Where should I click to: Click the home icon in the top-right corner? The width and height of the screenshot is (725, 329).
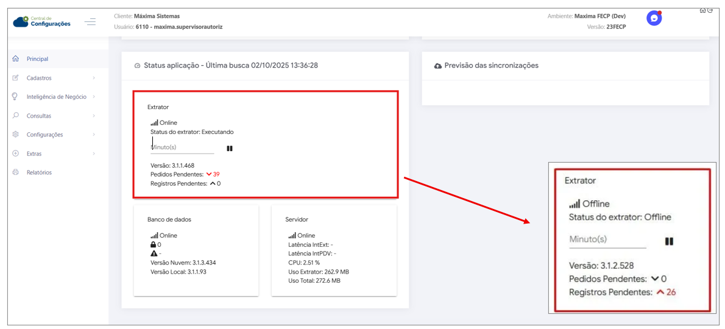[x=702, y=10]
